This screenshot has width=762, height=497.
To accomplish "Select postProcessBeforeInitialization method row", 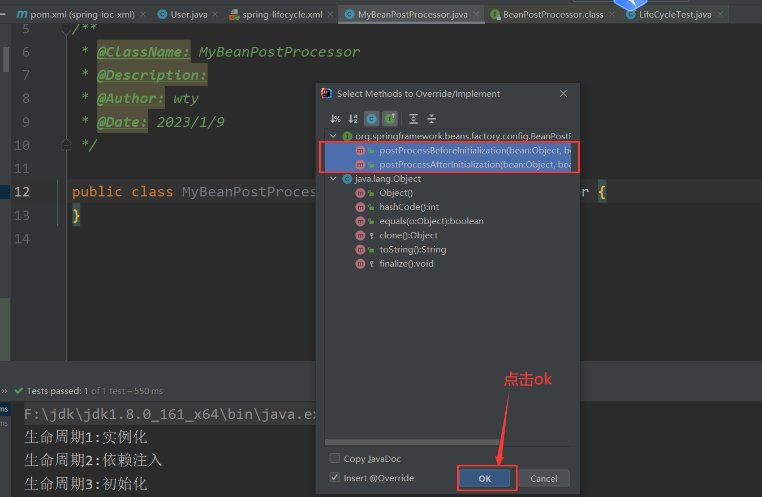I will (x=448, y=151).
